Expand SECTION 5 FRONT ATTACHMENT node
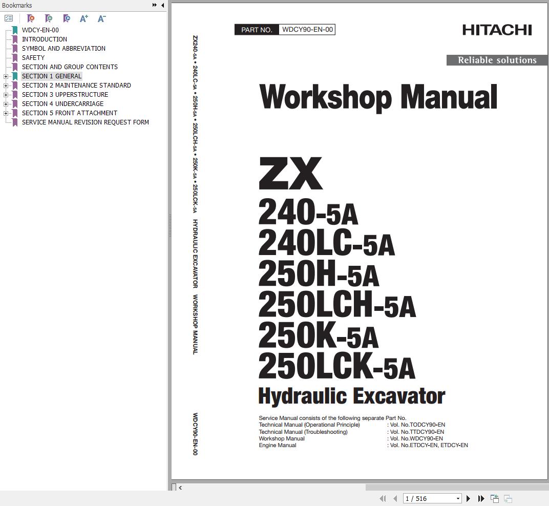This screenshot has width=549, height=506. tap(6, 113)
